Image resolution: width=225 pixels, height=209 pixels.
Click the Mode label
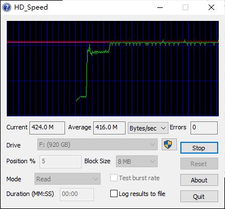click(14, 179)
